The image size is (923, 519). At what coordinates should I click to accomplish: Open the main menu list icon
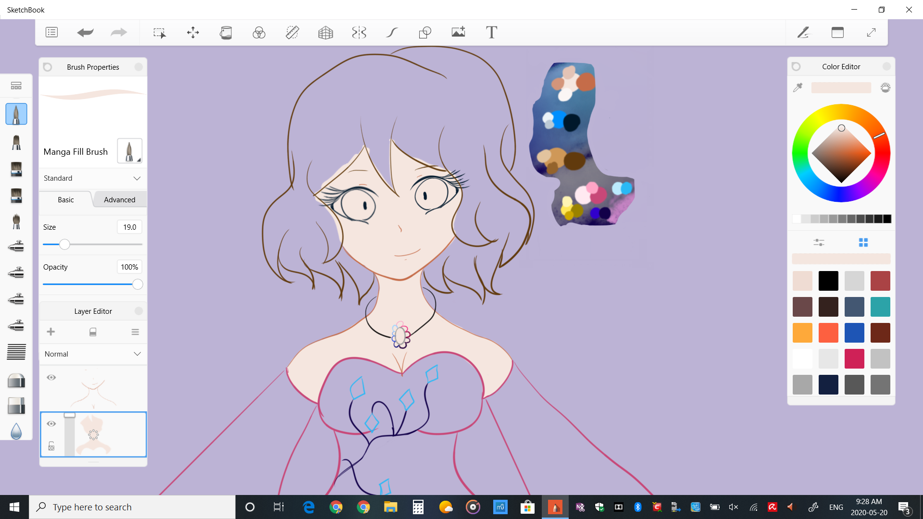tap(51, 32)
